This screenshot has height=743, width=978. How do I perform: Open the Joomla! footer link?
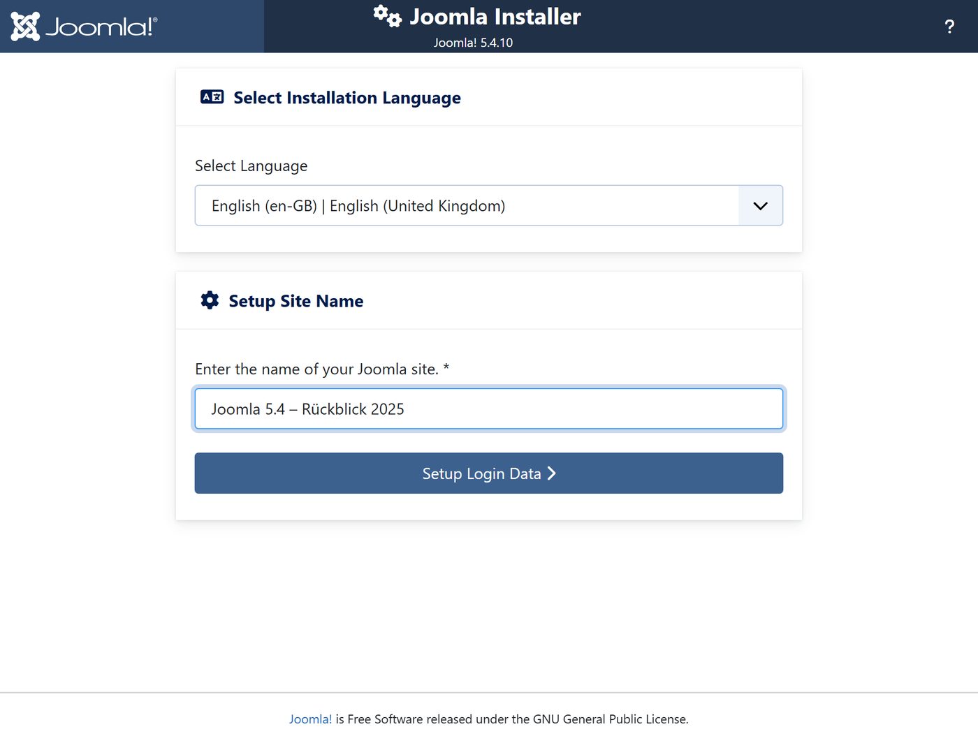pyautogui.click(x=311, y=719)
